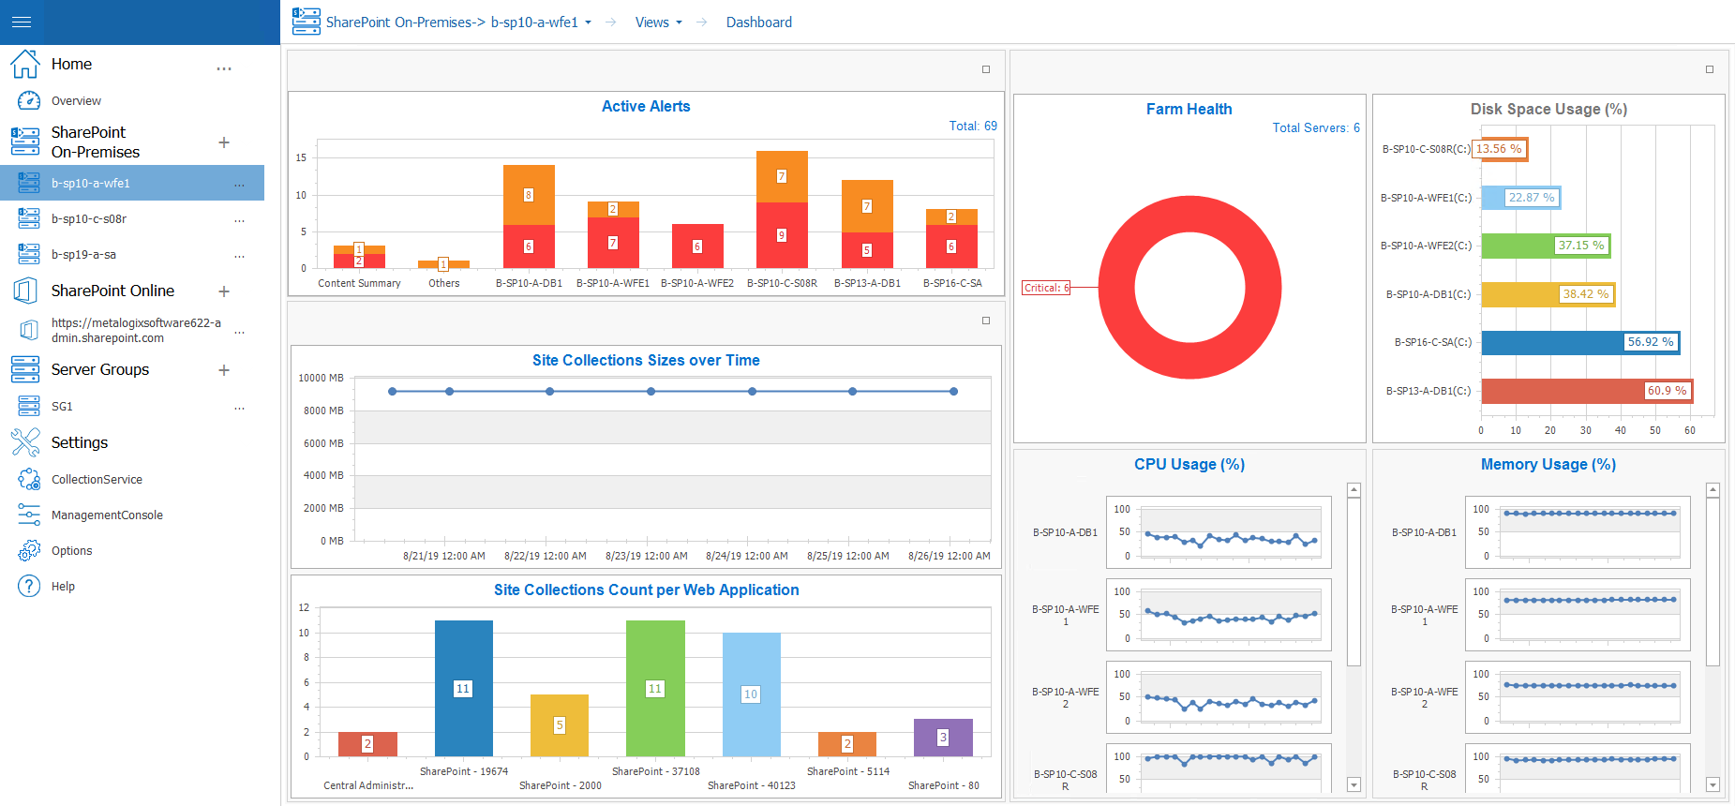Maximize the Active Alerts panel
Viewport: 1735px width, 806px height.
tap(986, 69)
